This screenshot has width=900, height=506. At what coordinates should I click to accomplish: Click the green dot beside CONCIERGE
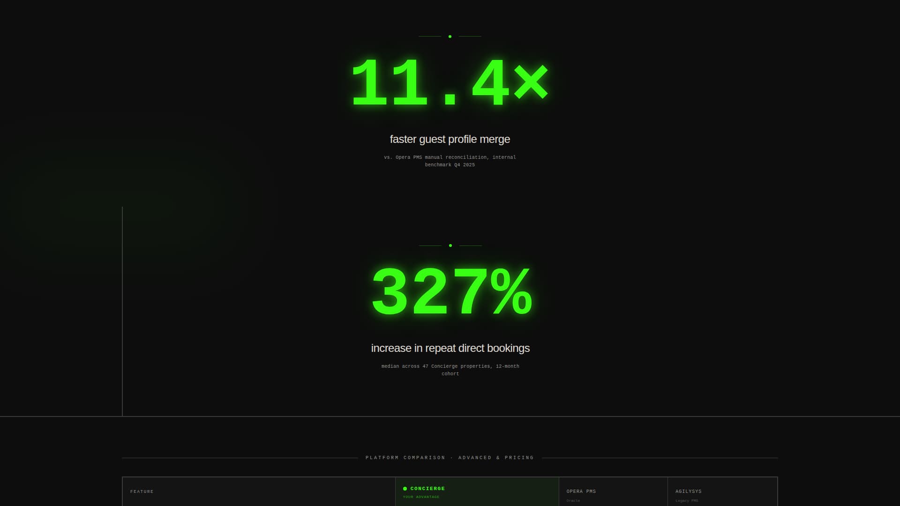coord(405,489)
